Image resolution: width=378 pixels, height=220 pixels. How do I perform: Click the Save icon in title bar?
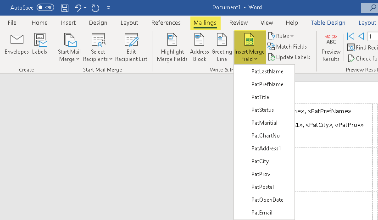[65, 8]
